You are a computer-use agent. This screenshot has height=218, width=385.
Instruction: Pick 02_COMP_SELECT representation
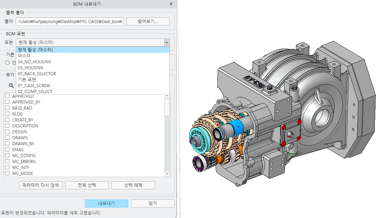[93, 91]
